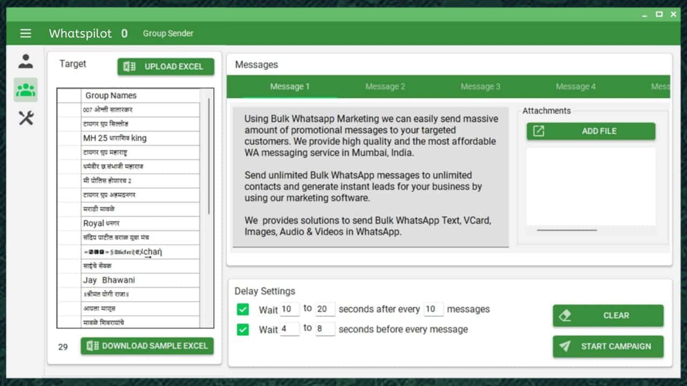
Task: Open the hamburger navigation menu
Action: (25, 33)
